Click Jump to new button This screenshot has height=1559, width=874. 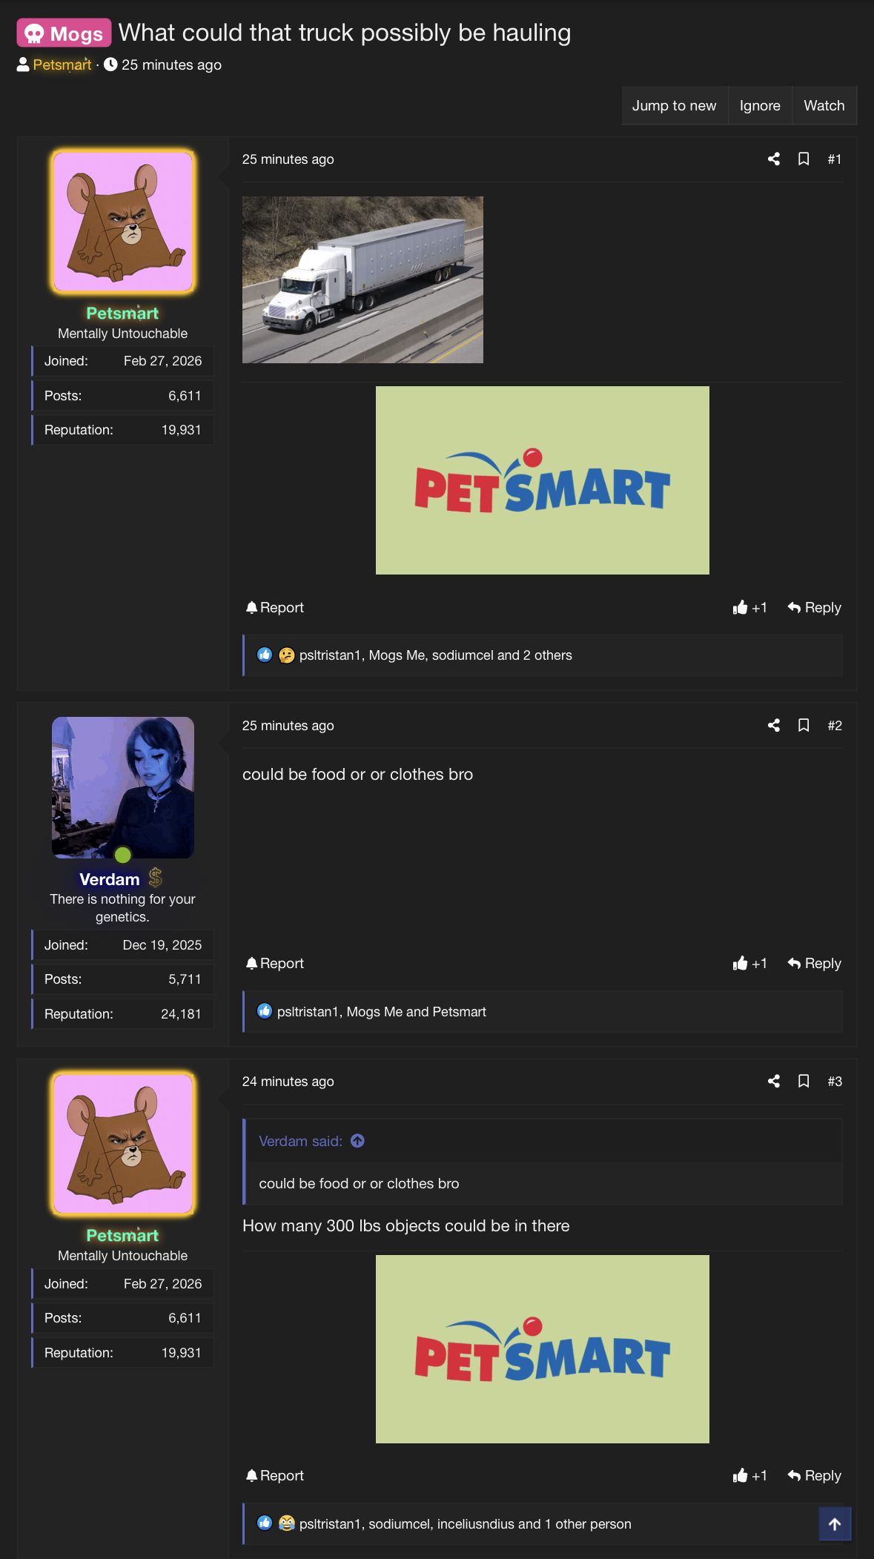pos(674,105)
